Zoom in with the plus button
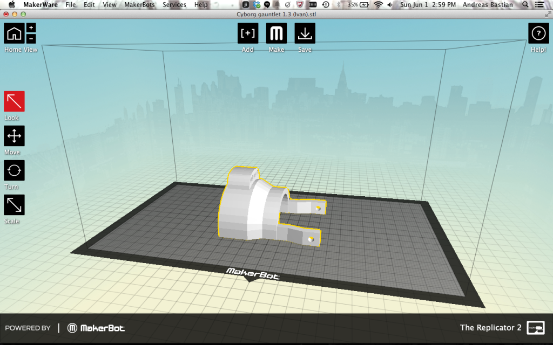Screen dimensions: 553x345 (x=31, y=27)
